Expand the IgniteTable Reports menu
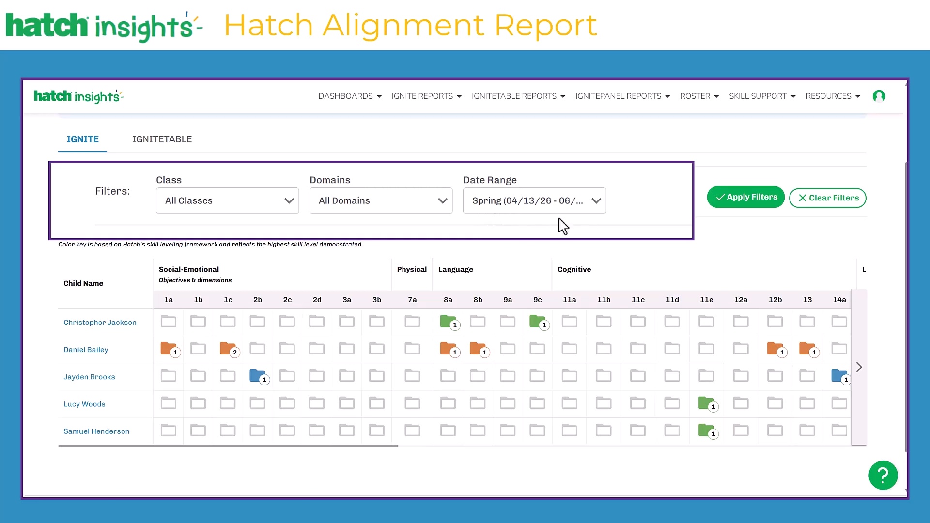The height and width of the screenshot is (523, 930). pos(518,96)
